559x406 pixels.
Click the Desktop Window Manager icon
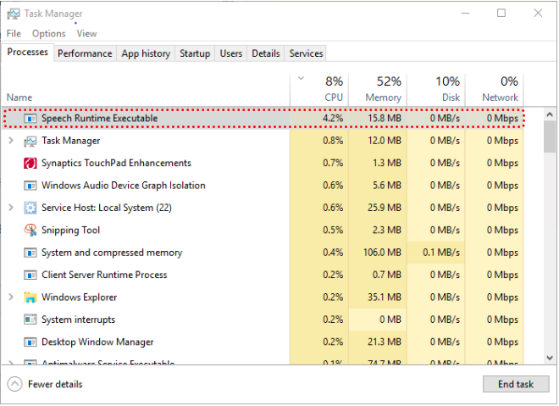(x=30, y=342)
